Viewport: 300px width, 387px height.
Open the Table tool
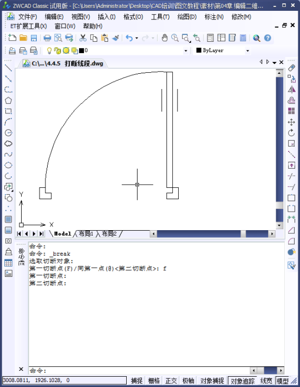click(8, 263)
